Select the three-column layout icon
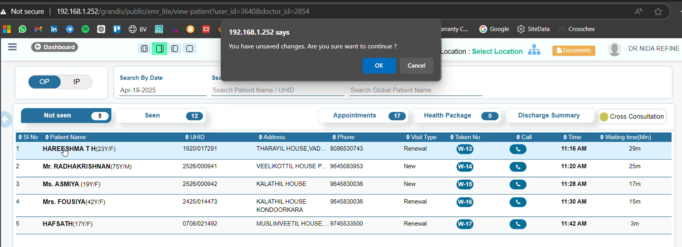The height and width of the screenshot is (247, 682). point(144,49)
